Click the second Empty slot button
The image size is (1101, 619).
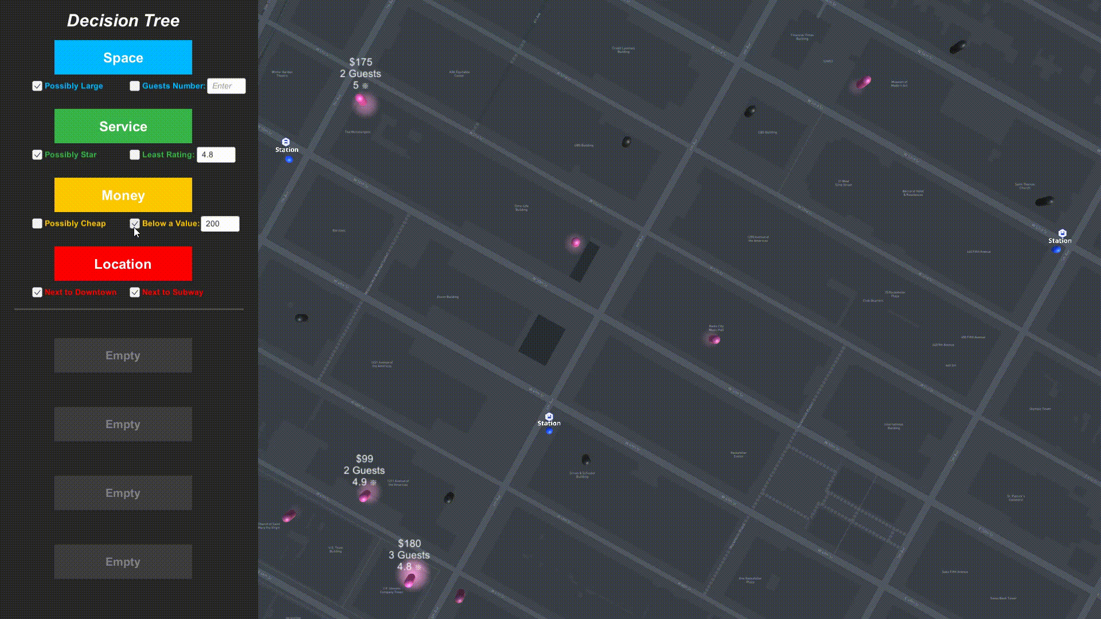coord(123,424)
